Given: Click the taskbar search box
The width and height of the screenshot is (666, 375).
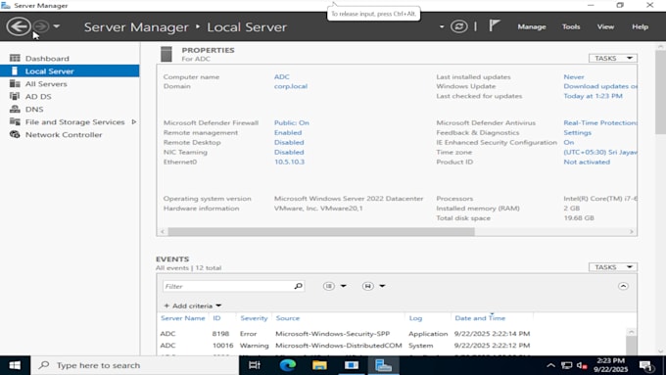Looking at the screenshot, I should [x=134, y=365].
